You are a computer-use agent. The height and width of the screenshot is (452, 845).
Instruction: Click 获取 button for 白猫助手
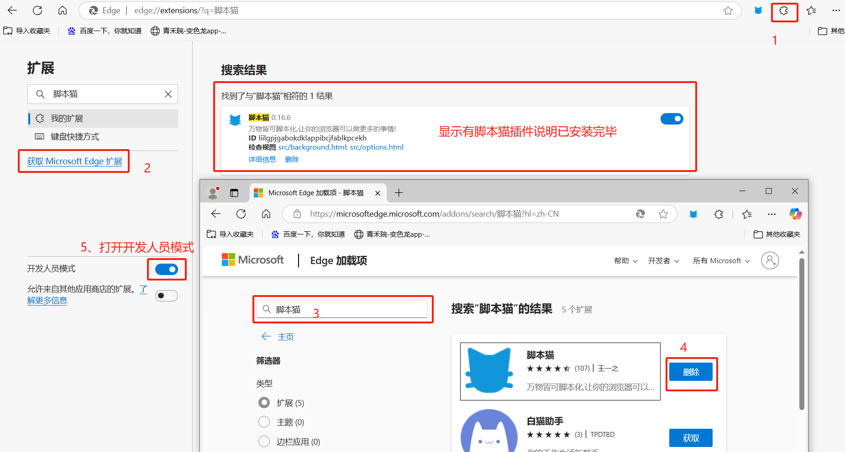pos(691,438)
